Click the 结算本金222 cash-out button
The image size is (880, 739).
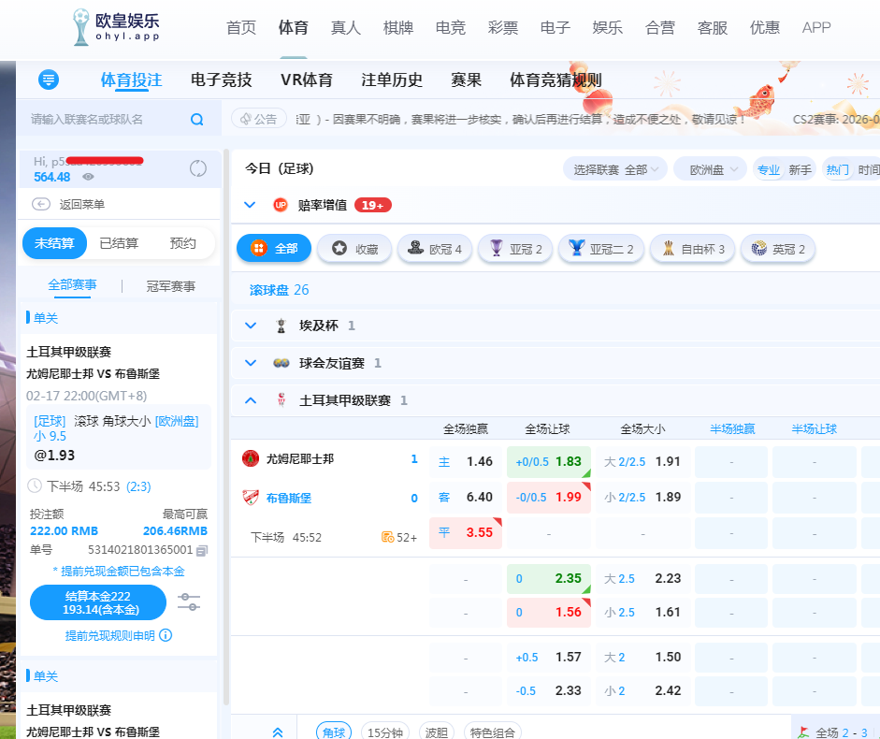97,602
